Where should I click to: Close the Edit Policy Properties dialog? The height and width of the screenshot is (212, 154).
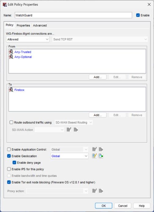(x=149, y=5)
